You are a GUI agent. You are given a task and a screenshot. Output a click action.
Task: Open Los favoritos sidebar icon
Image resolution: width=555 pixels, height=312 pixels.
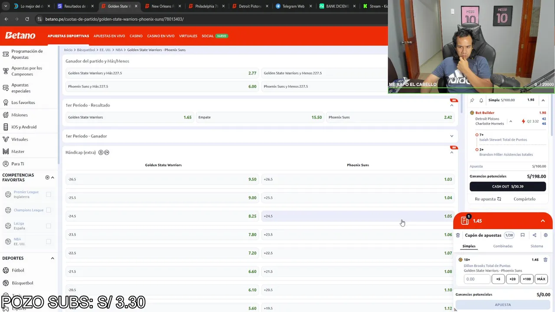6,103
